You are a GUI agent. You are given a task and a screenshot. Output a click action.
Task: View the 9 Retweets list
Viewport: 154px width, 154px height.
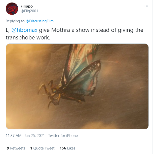point(16,148)
